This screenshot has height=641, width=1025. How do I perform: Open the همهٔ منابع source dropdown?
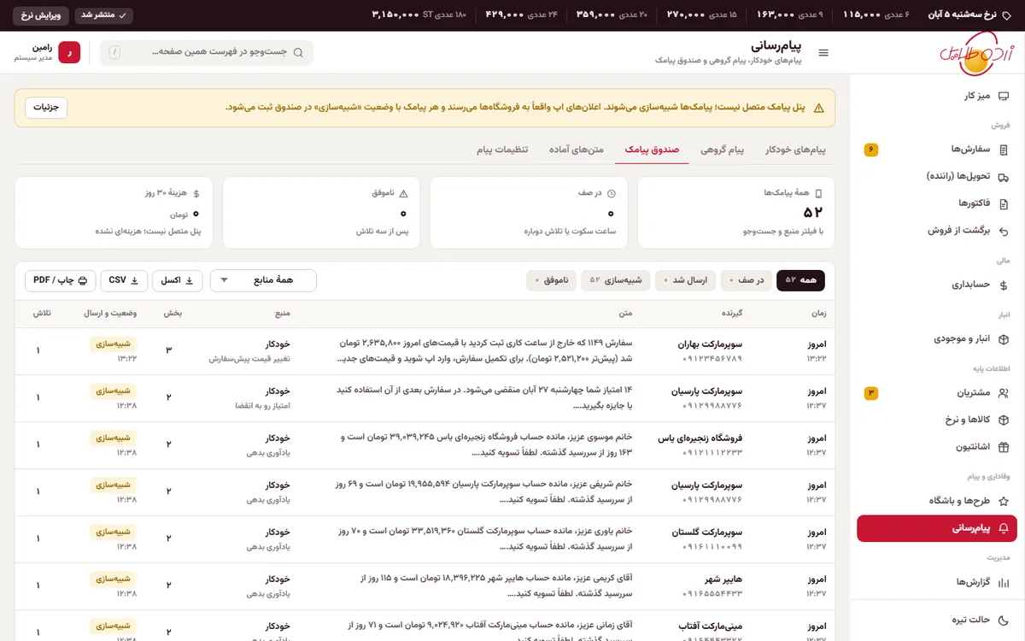coord(263,280)
